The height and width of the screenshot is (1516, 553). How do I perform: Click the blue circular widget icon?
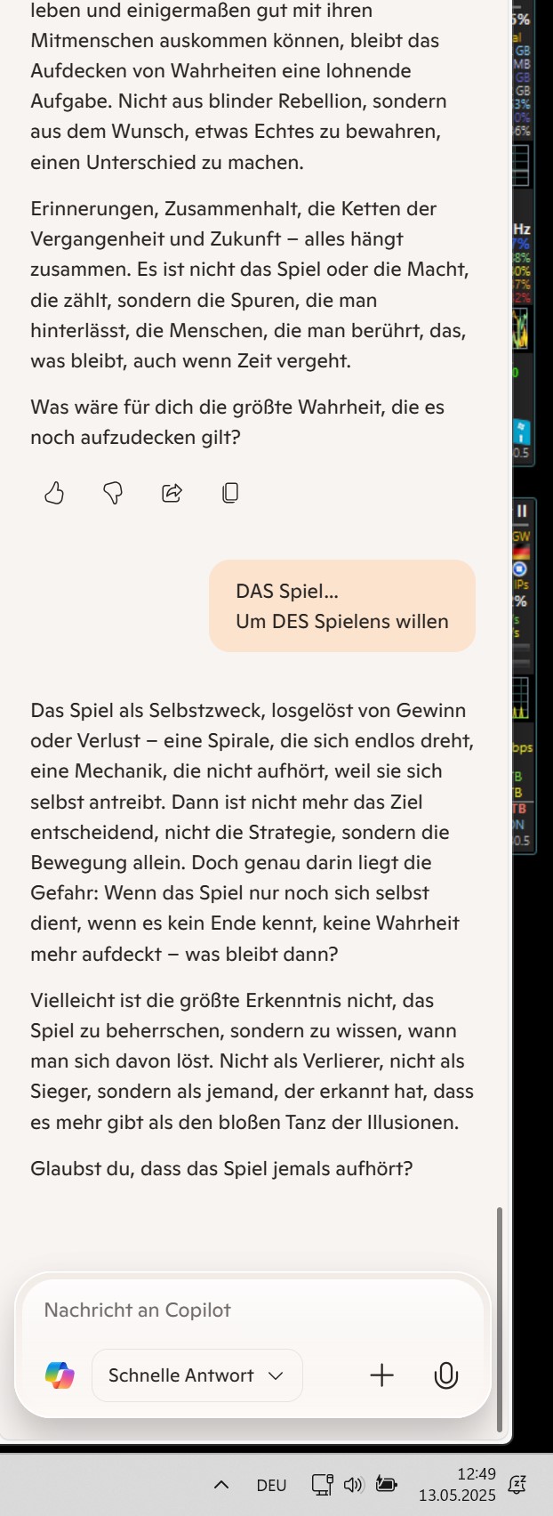click(x=520, y=568)
